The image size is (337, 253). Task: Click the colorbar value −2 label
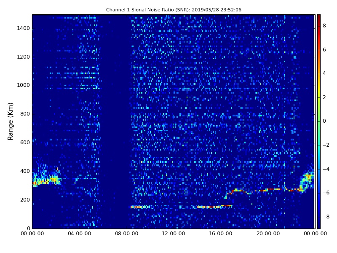326,145
